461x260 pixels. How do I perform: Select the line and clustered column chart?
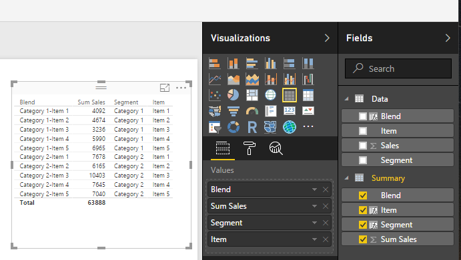(x=290, y=79)
